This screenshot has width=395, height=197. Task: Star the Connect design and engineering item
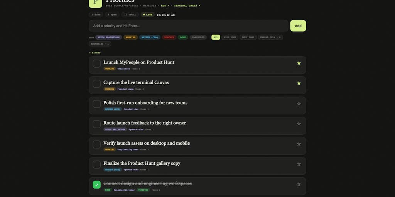299,184
